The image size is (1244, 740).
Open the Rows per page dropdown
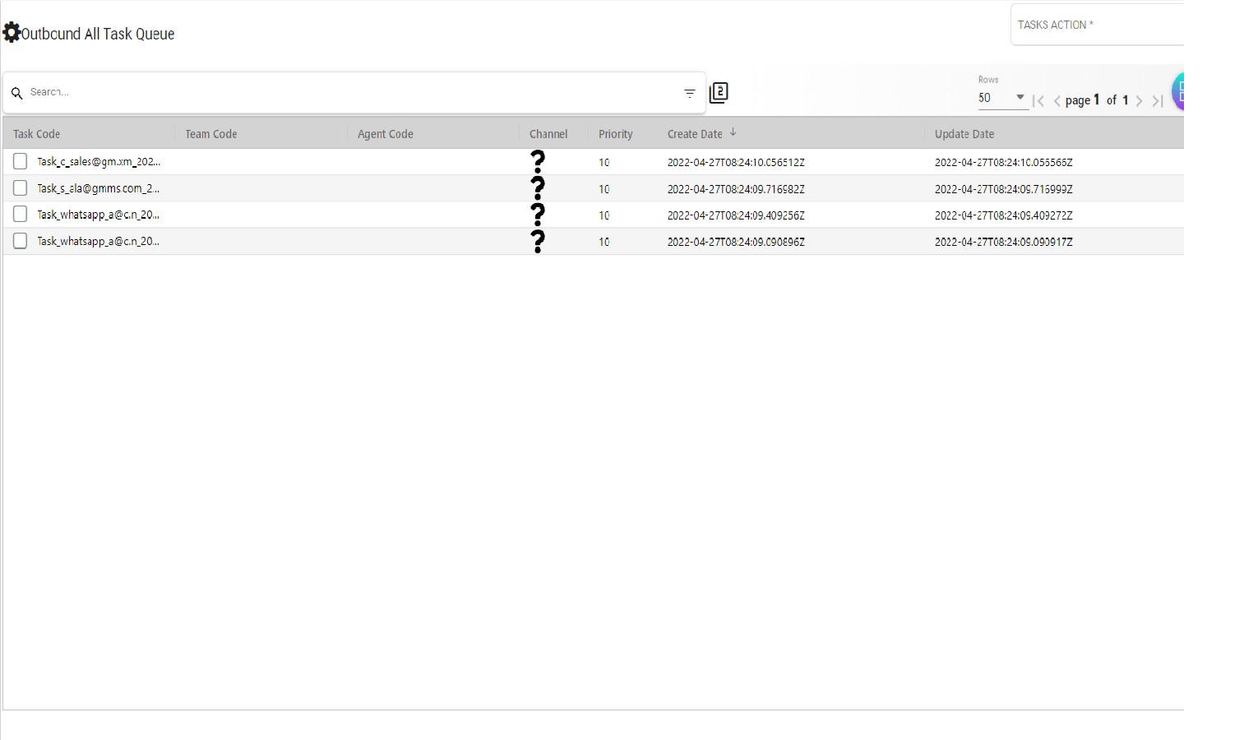tap(1002, 98)
